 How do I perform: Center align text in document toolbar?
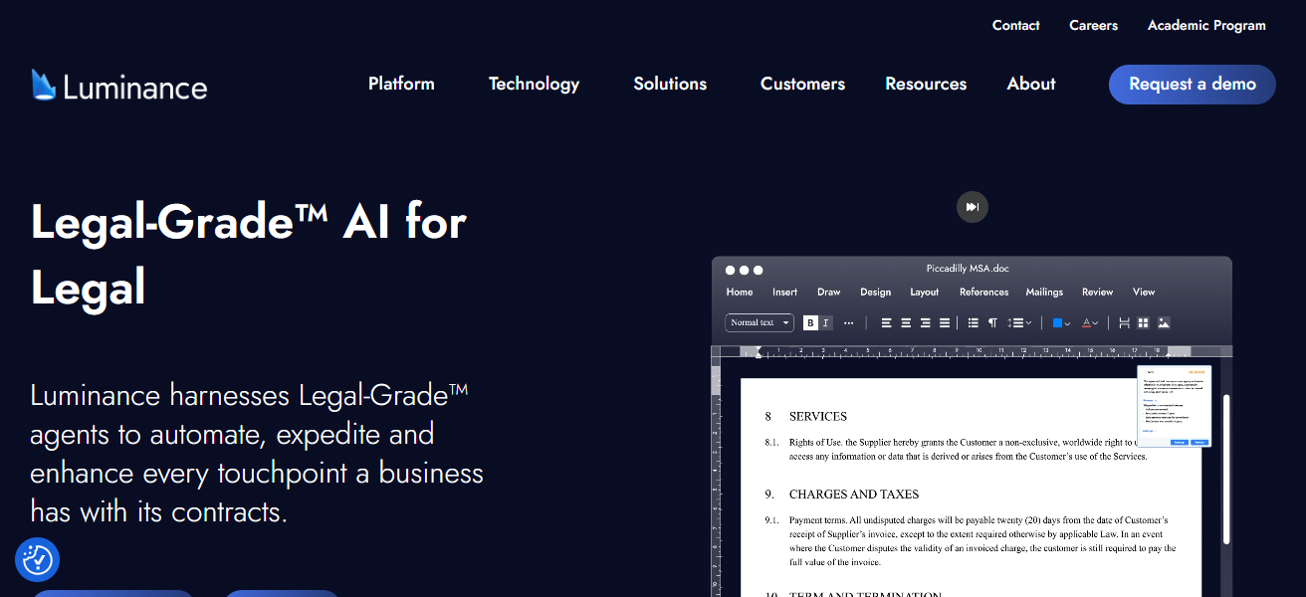(x=906, y=322)
